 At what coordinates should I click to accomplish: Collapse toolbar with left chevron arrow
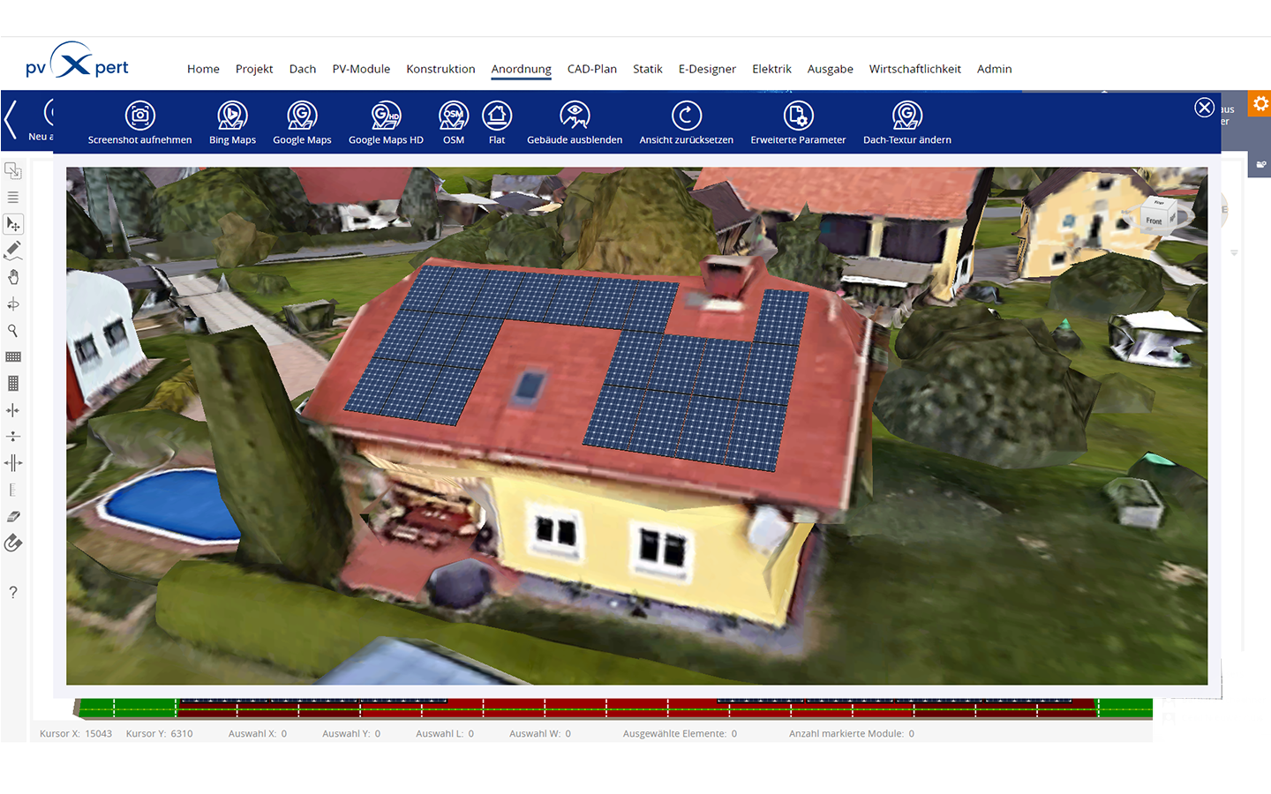pos(11,120)
